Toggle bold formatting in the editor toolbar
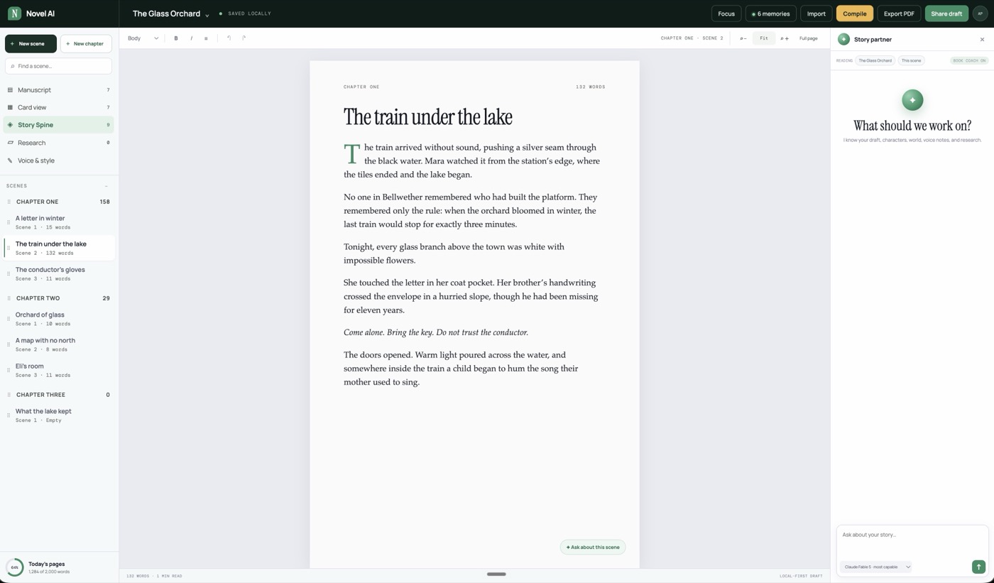 pos(176,38)
